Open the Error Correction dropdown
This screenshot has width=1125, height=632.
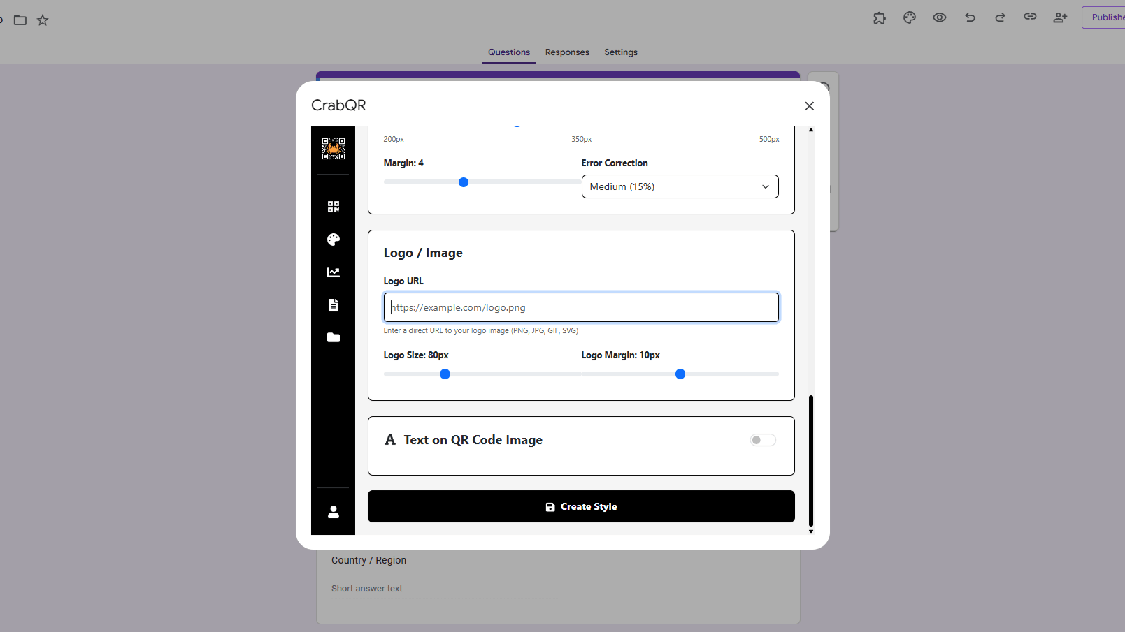[679, 186]
